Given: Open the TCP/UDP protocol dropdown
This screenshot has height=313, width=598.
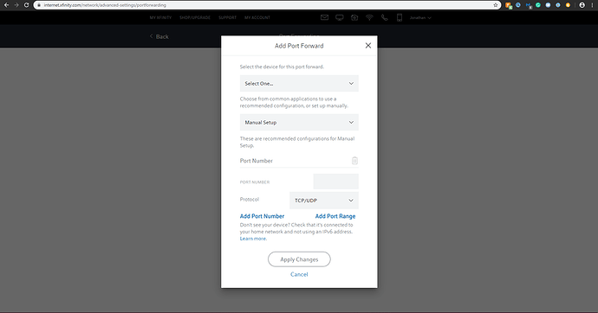Looking at the screenshot, I should [324, 201].
